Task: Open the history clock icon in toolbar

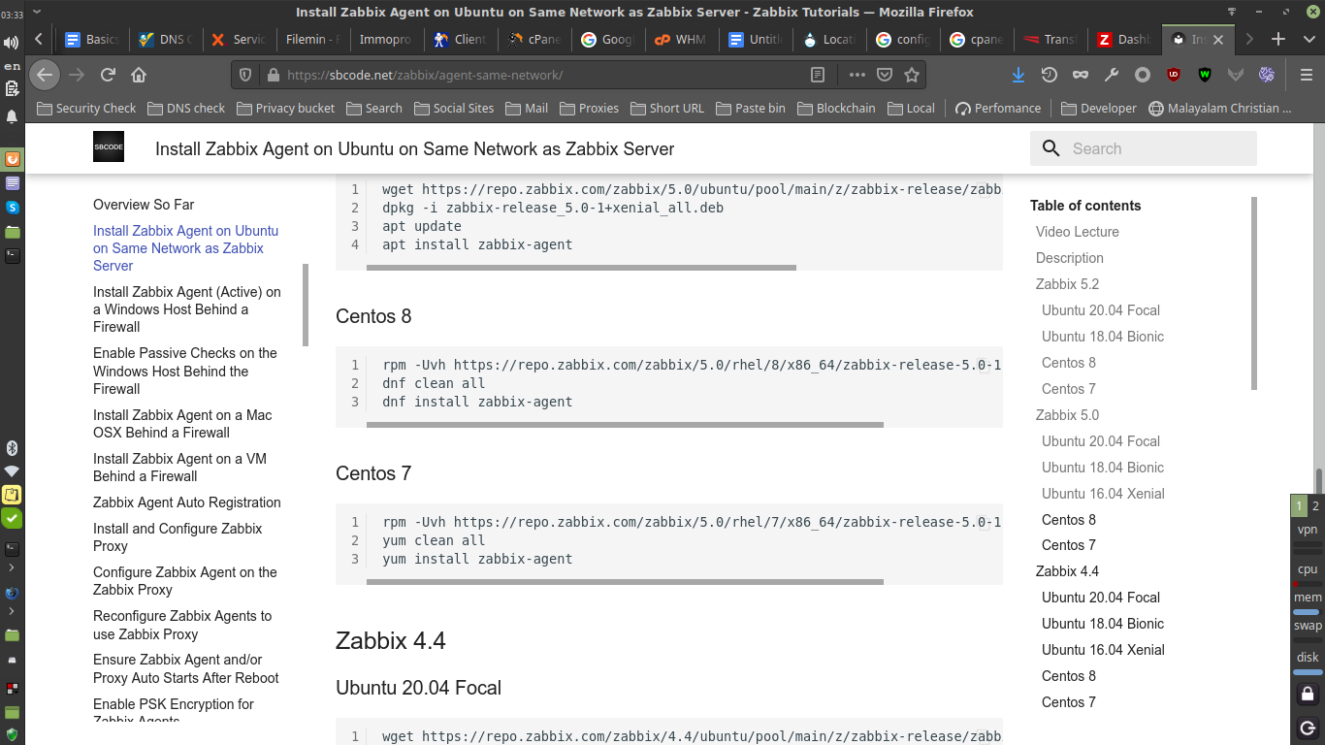Action: (1049, 75)
